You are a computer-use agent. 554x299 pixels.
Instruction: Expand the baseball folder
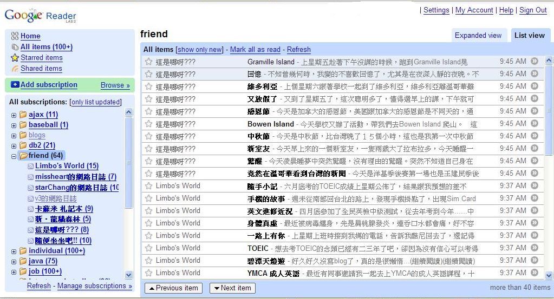tap(14, 125)
